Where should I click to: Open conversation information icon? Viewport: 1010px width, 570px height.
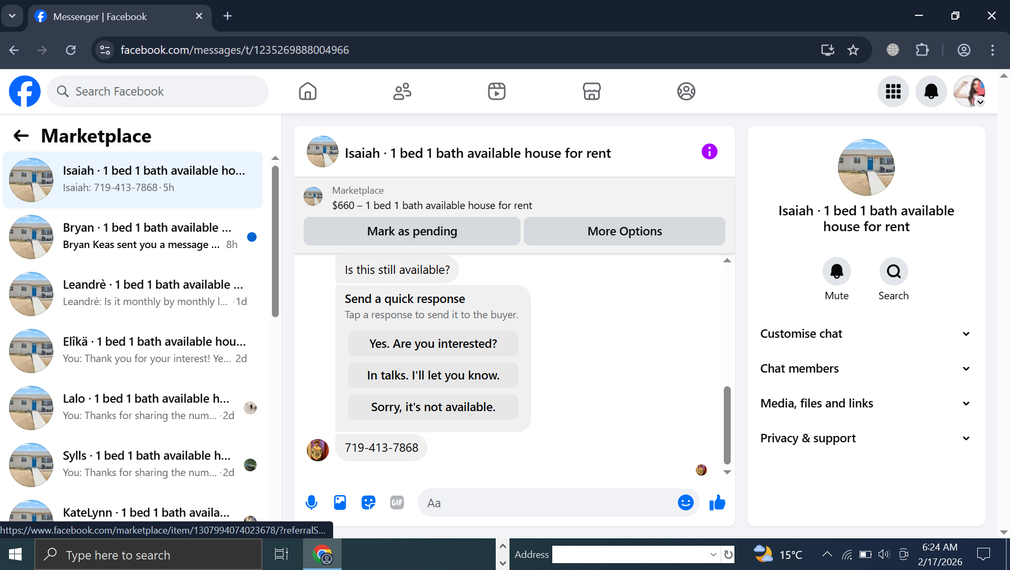coord(710,152)
